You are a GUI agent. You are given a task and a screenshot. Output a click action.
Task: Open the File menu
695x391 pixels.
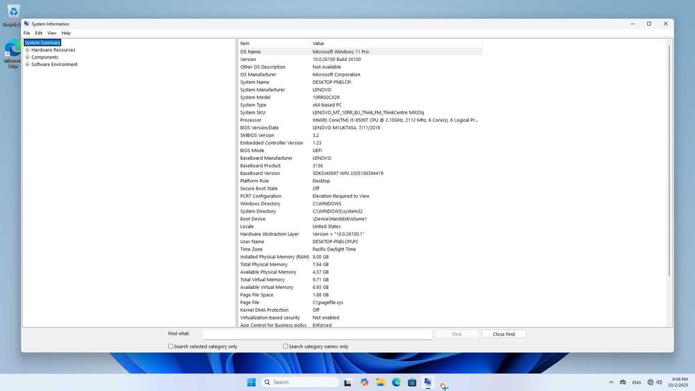click(x=26, y=33)
